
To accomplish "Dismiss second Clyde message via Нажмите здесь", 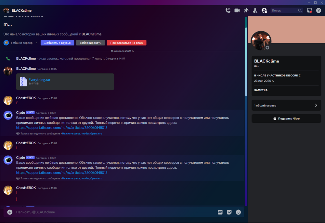I will point(82,178).
